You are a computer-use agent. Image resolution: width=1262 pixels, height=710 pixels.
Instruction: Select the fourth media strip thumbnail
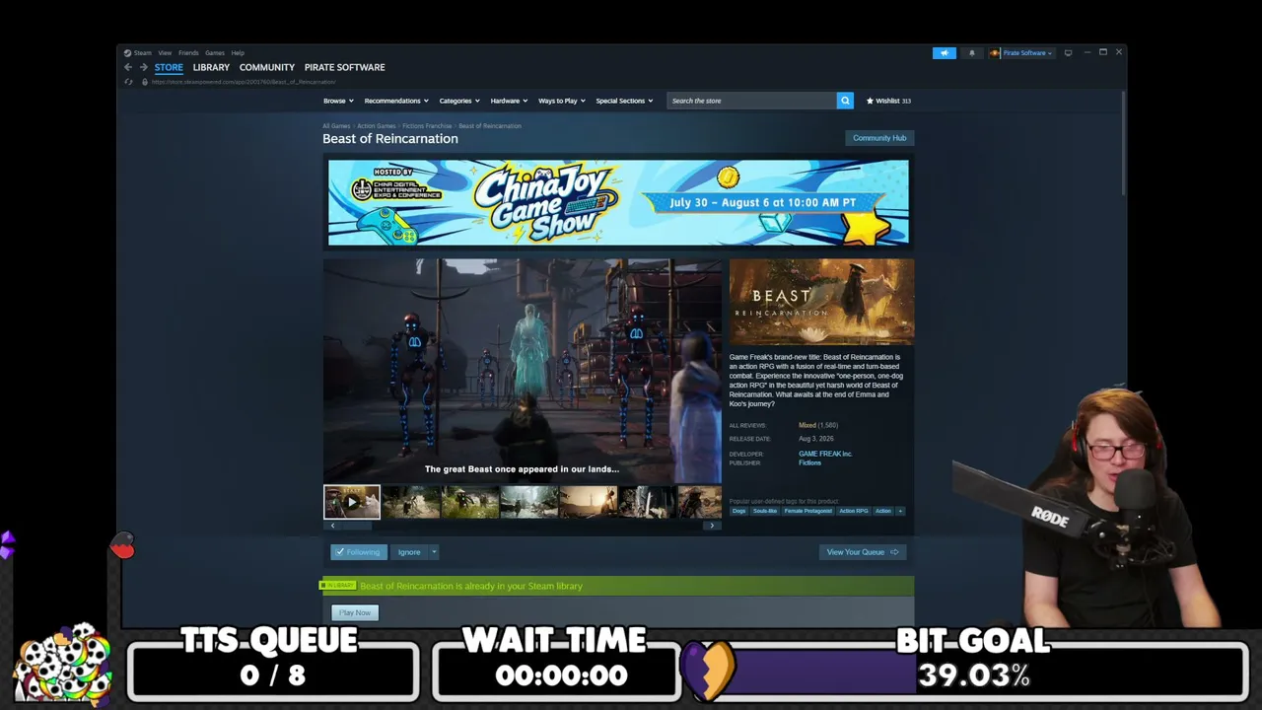(x=529, y=502)
